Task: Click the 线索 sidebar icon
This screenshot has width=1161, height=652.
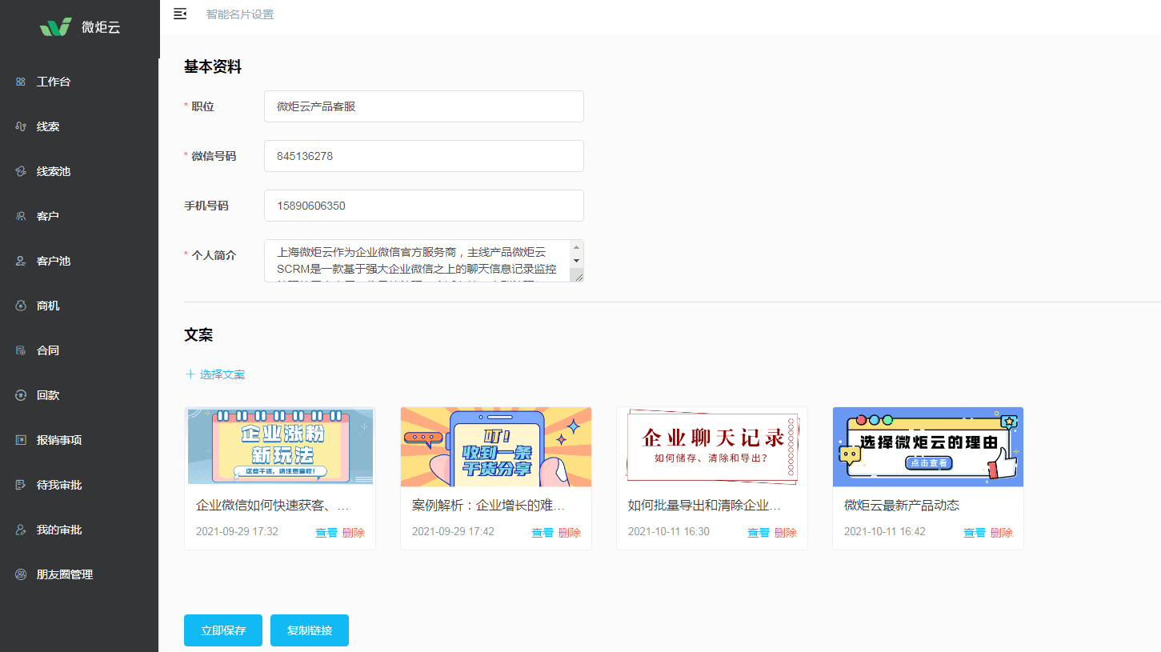Action: pyautogui.click(x=20, y=126)
